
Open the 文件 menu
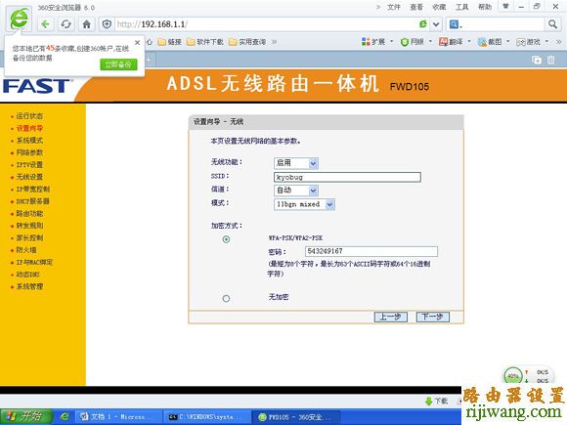click(394, 7)
